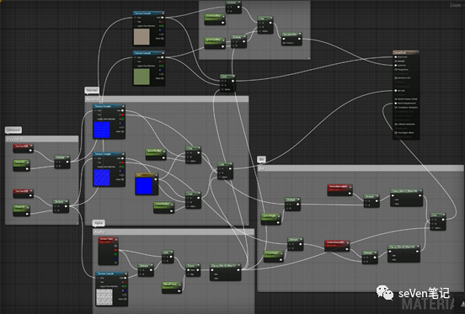Click the green output pin of Vertex Color
Screen dimensions: 465x314
point(115,254)
